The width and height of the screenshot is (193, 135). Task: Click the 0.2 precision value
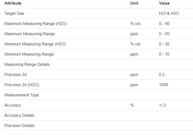point(162,75)
